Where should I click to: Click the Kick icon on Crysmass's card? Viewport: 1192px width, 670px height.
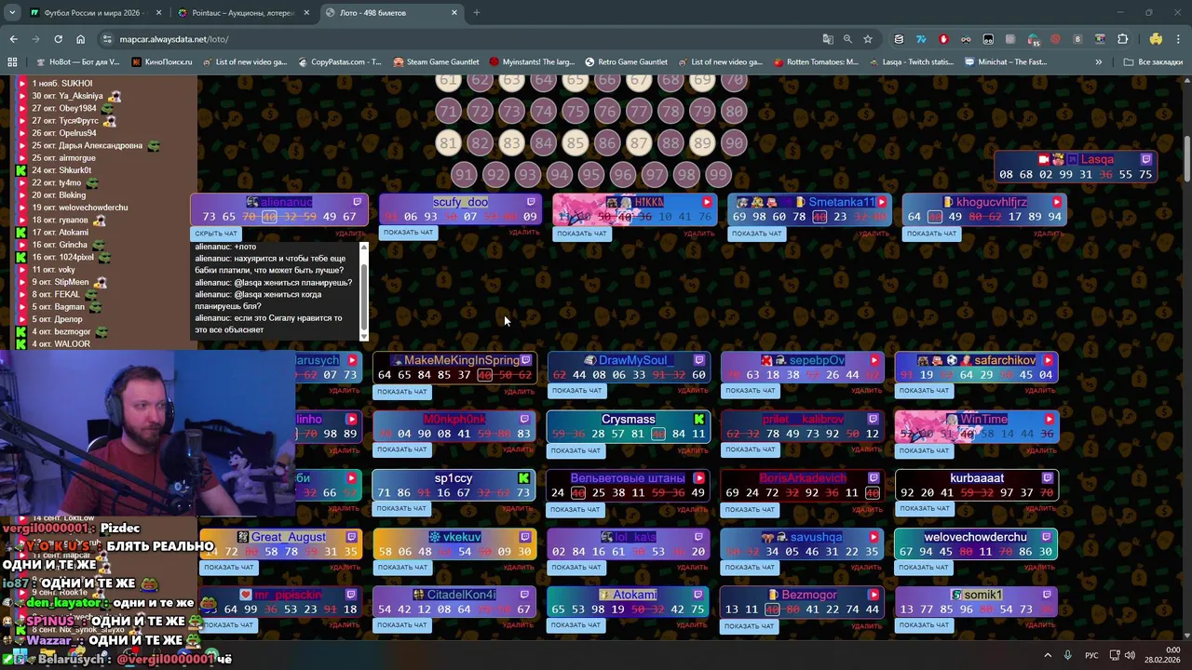[x=699, y=420]
